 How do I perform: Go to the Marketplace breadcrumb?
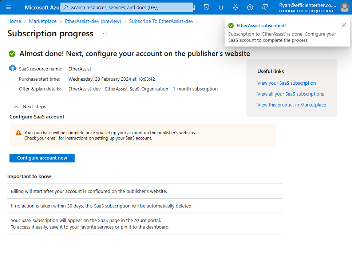(x=43, y=21)
